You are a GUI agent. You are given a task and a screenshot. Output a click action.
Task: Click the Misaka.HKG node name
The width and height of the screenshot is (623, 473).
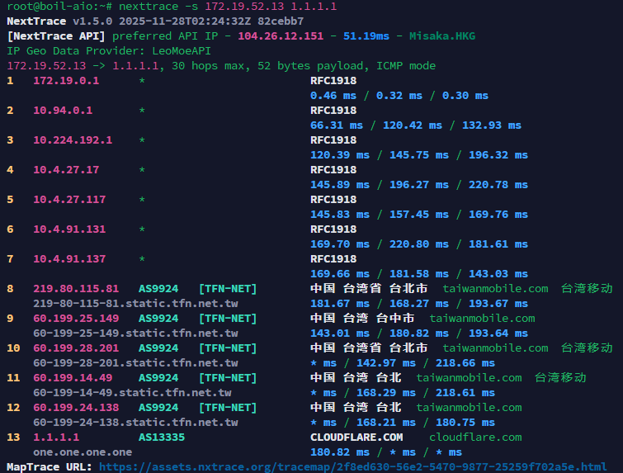(442, 36)
